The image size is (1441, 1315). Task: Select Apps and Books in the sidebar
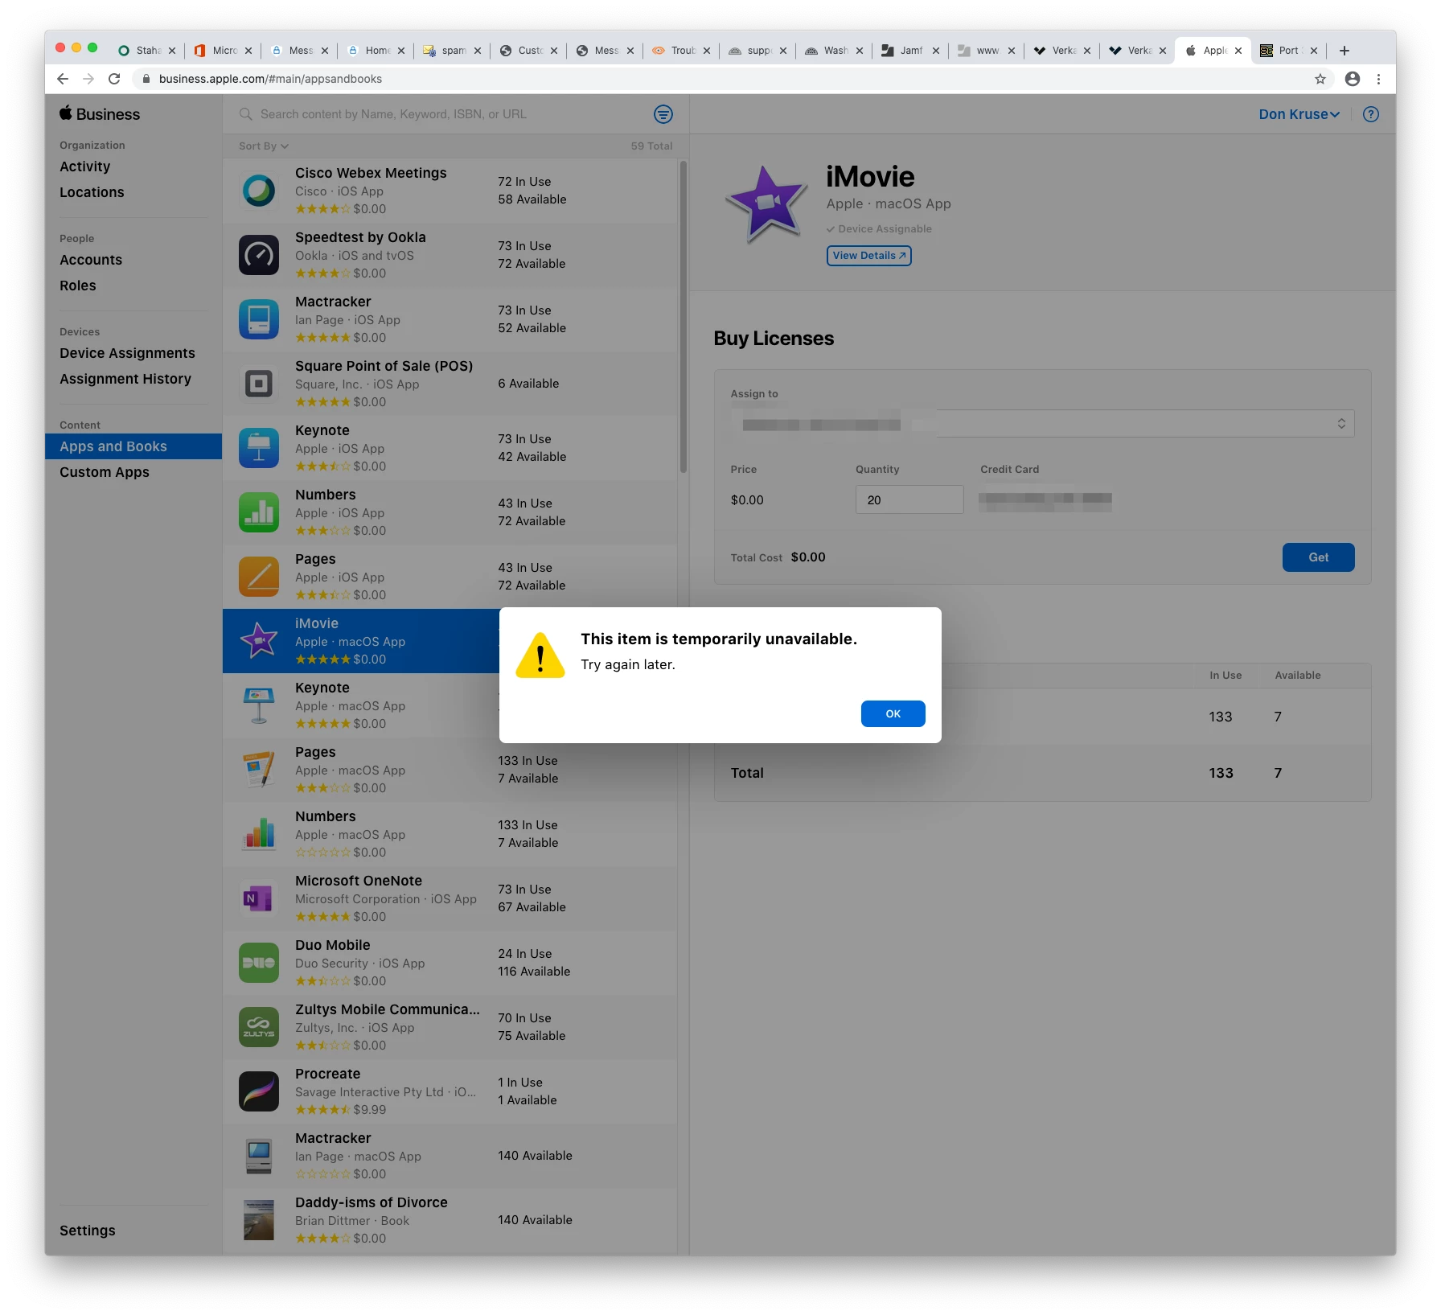[133, 446]
